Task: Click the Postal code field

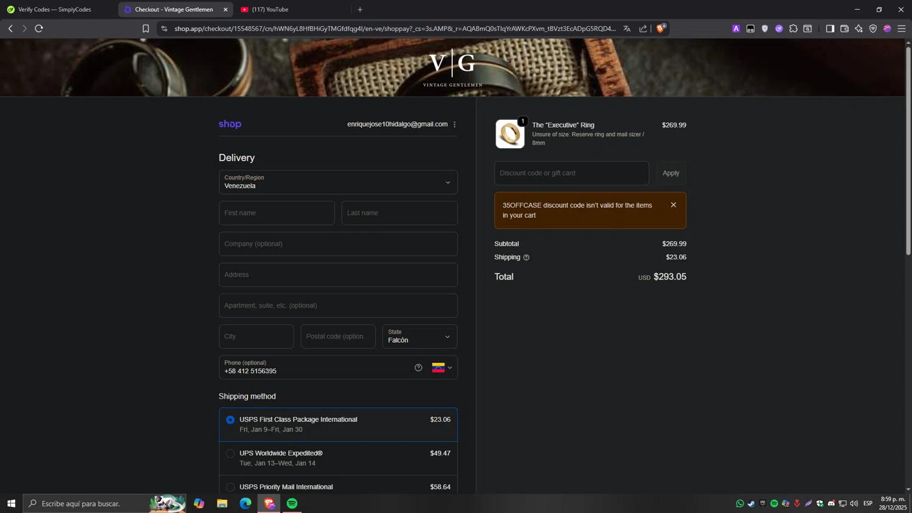Action: tap(338, 337)
